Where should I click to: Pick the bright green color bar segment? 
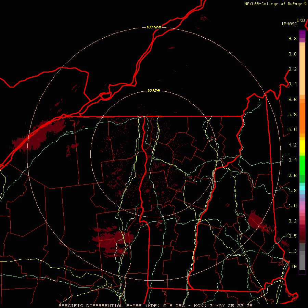tap(302, 165)
